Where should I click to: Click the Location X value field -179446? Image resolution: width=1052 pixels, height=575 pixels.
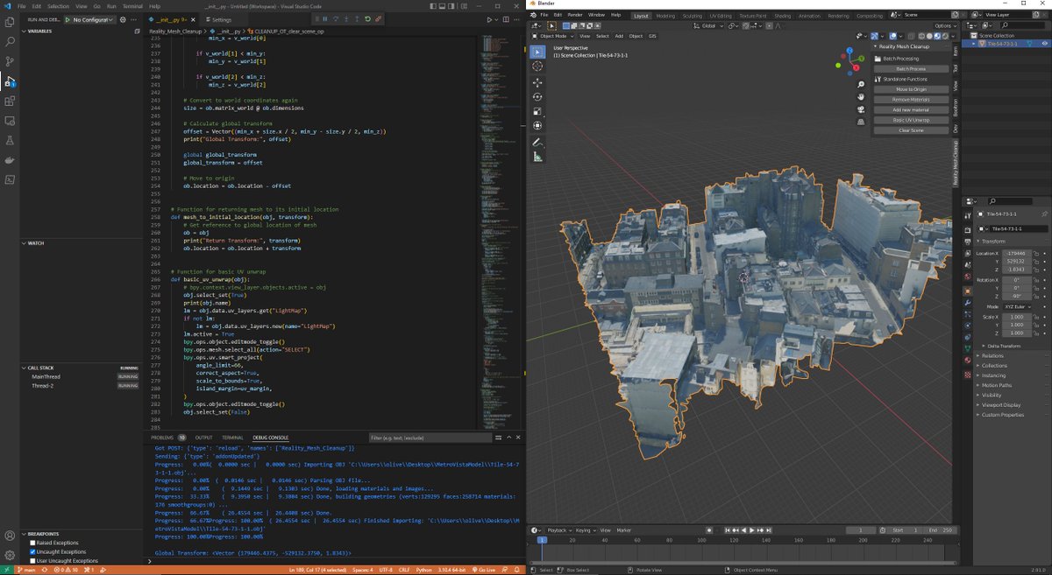point(1016,253)
